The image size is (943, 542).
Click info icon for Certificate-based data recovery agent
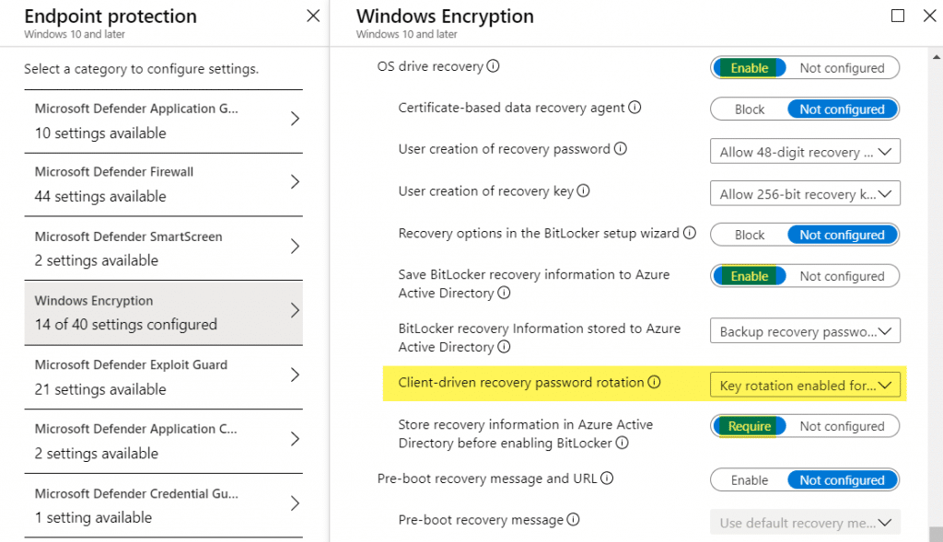(634, 108)
